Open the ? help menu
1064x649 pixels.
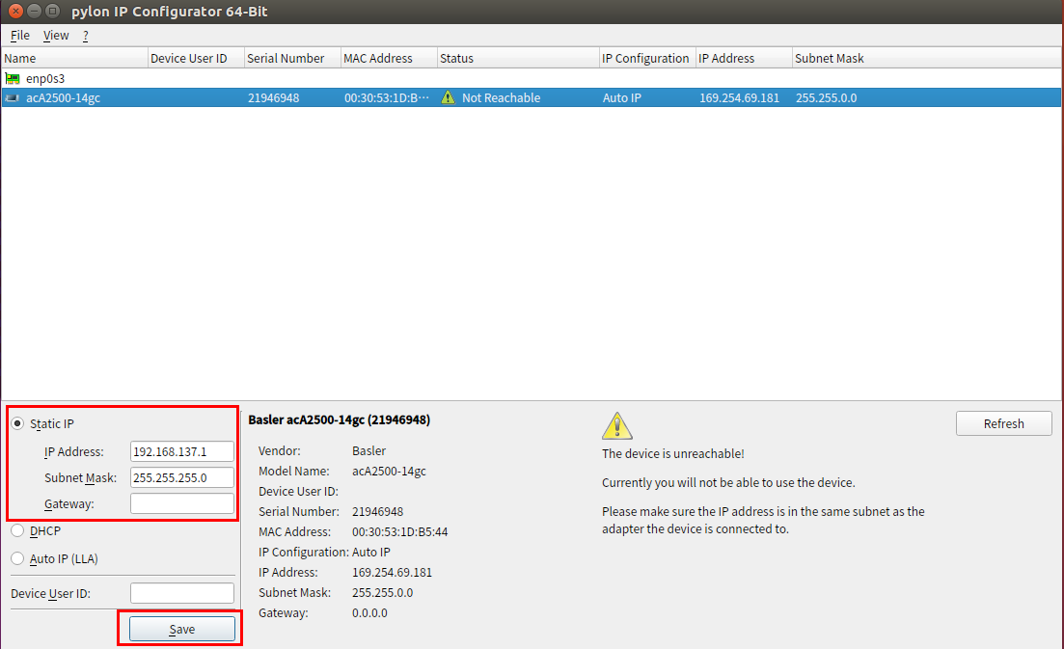[86, 36]
